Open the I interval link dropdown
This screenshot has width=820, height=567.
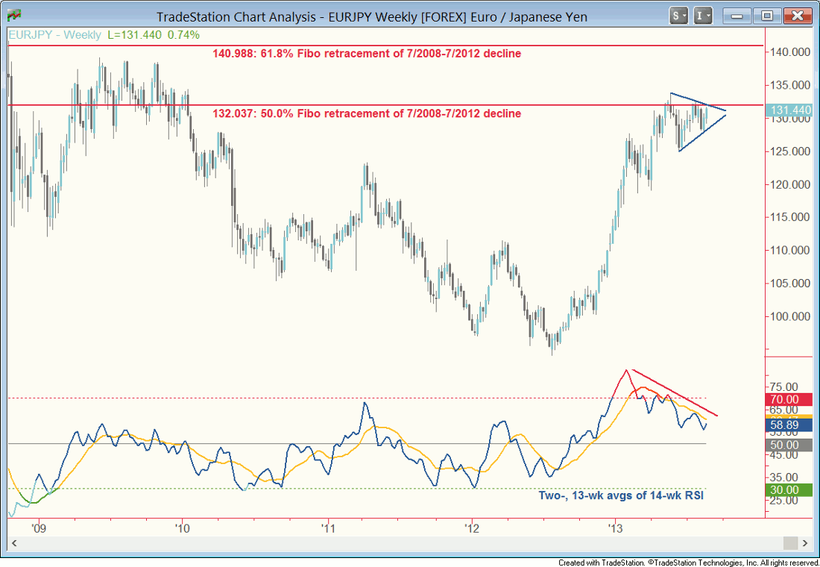click(703, 16)
